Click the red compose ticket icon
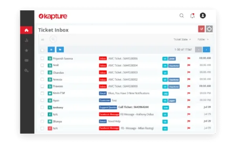236x148 pixels. click(x=201, y=29)
